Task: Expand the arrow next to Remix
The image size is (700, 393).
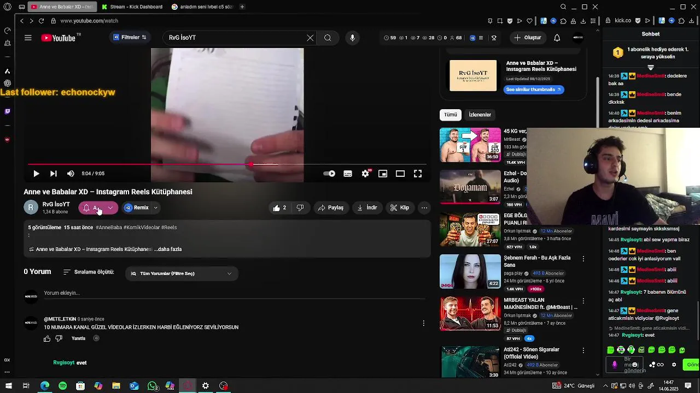Action: pos(155,207)
